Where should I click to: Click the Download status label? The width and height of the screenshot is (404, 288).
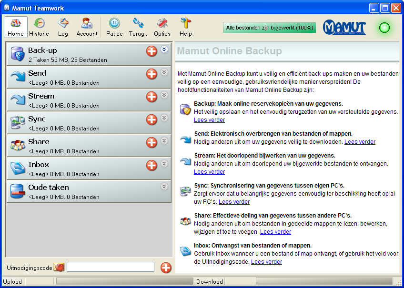pyautogui.click(x=210, y=281)
